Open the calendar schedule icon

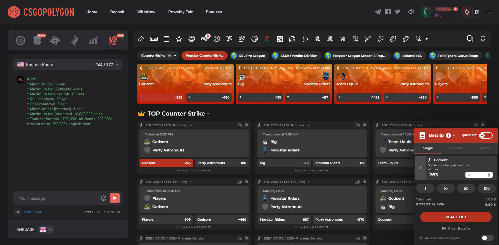(167, 39)
